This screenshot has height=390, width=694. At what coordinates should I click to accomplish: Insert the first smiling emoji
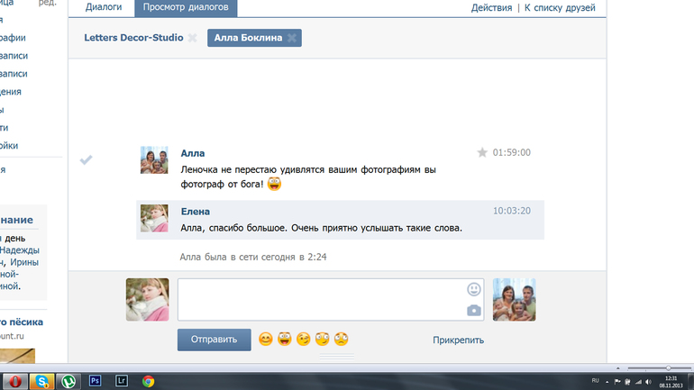(x=266, y=340)
